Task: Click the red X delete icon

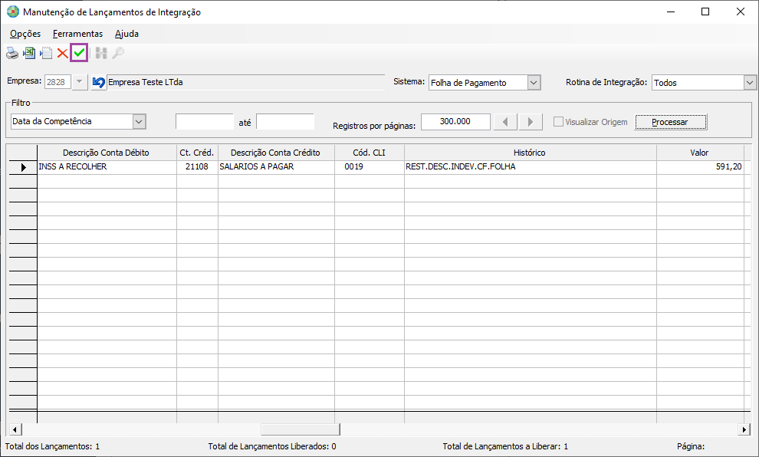Action: click(62, 53)
